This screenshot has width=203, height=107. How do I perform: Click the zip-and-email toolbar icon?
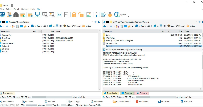[45, 15]
